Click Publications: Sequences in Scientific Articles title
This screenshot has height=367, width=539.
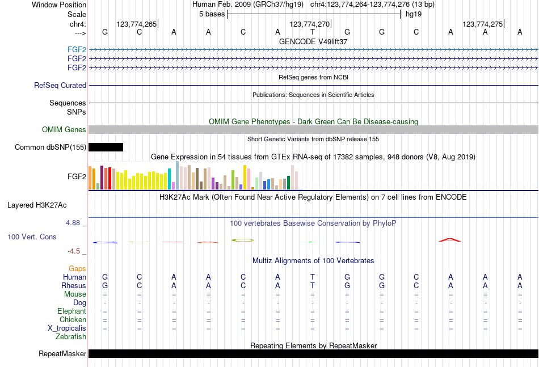(x=313, y=95)
